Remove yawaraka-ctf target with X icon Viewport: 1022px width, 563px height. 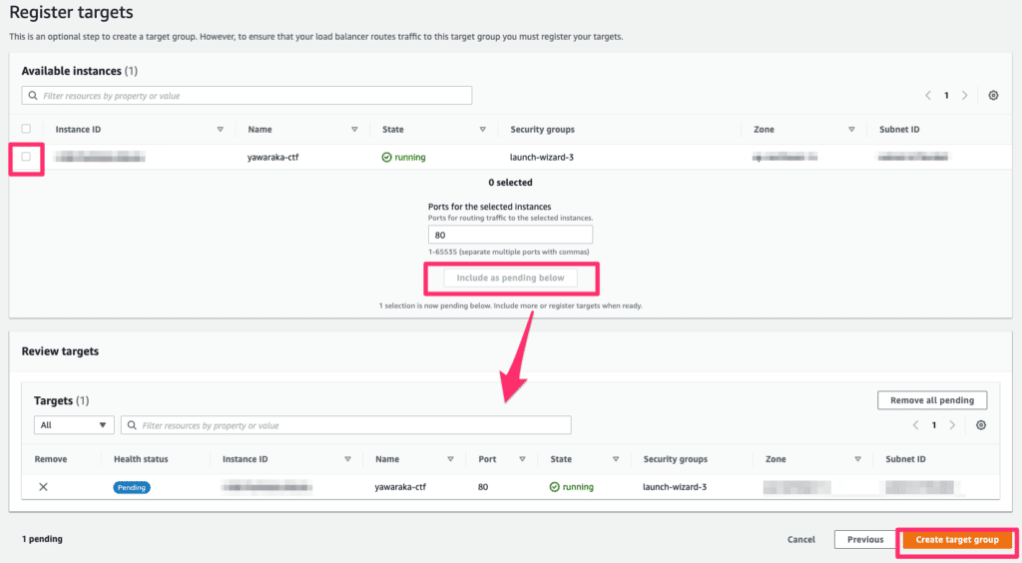43,487
